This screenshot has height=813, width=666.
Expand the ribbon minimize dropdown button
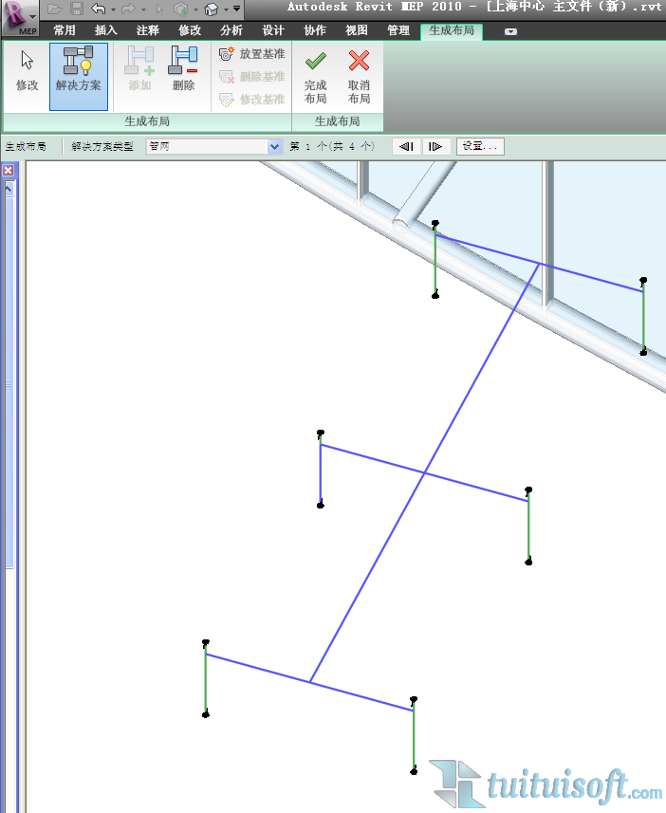pos(510,31)
